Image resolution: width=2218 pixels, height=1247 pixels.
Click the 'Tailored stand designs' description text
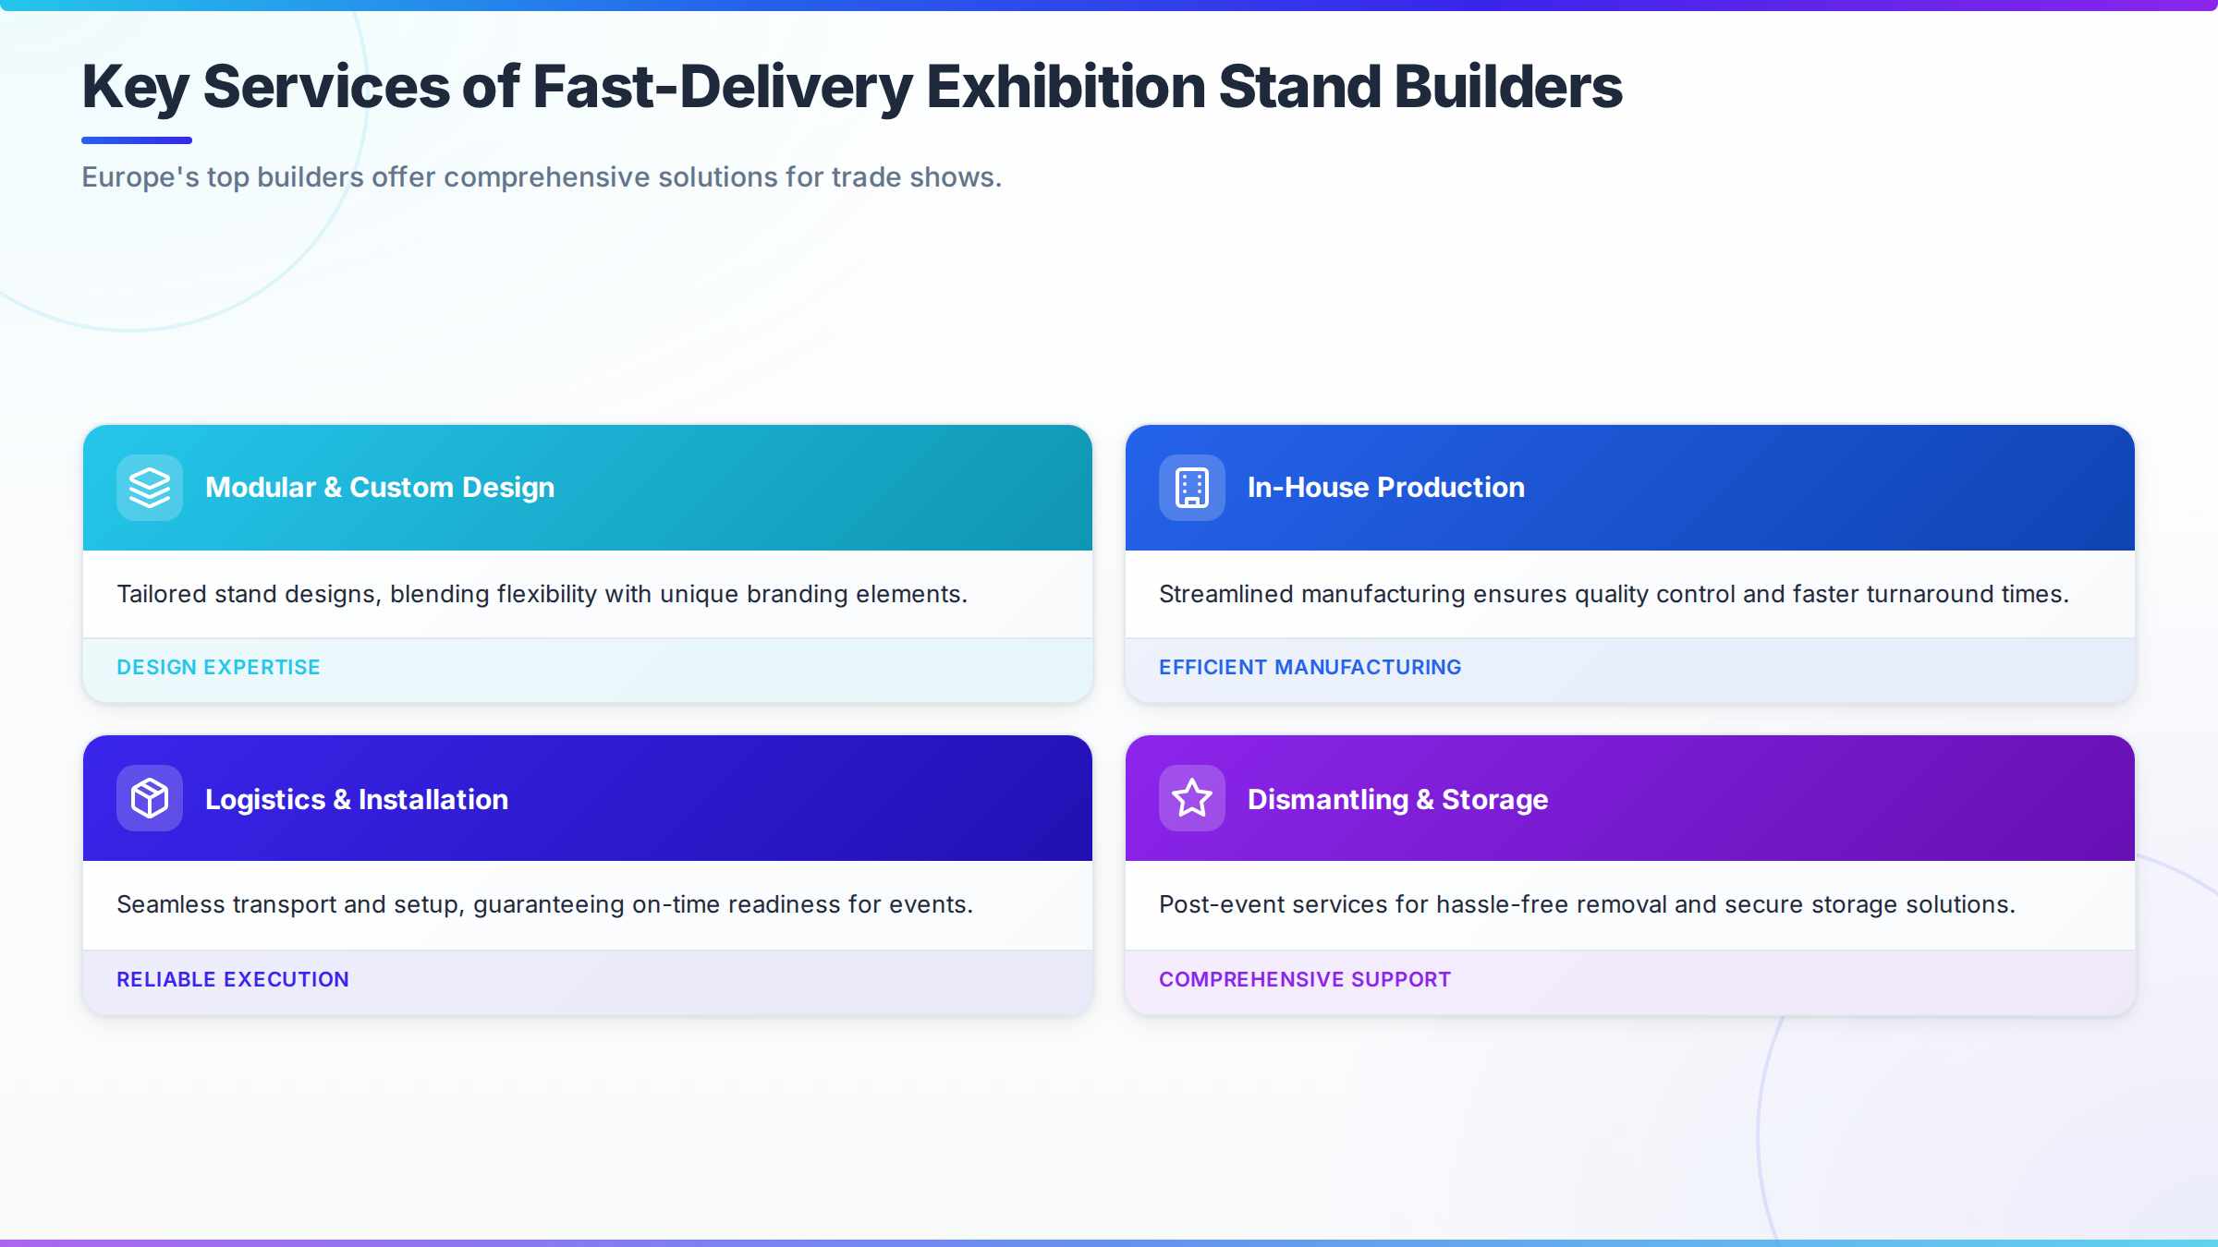click(542, 594)
